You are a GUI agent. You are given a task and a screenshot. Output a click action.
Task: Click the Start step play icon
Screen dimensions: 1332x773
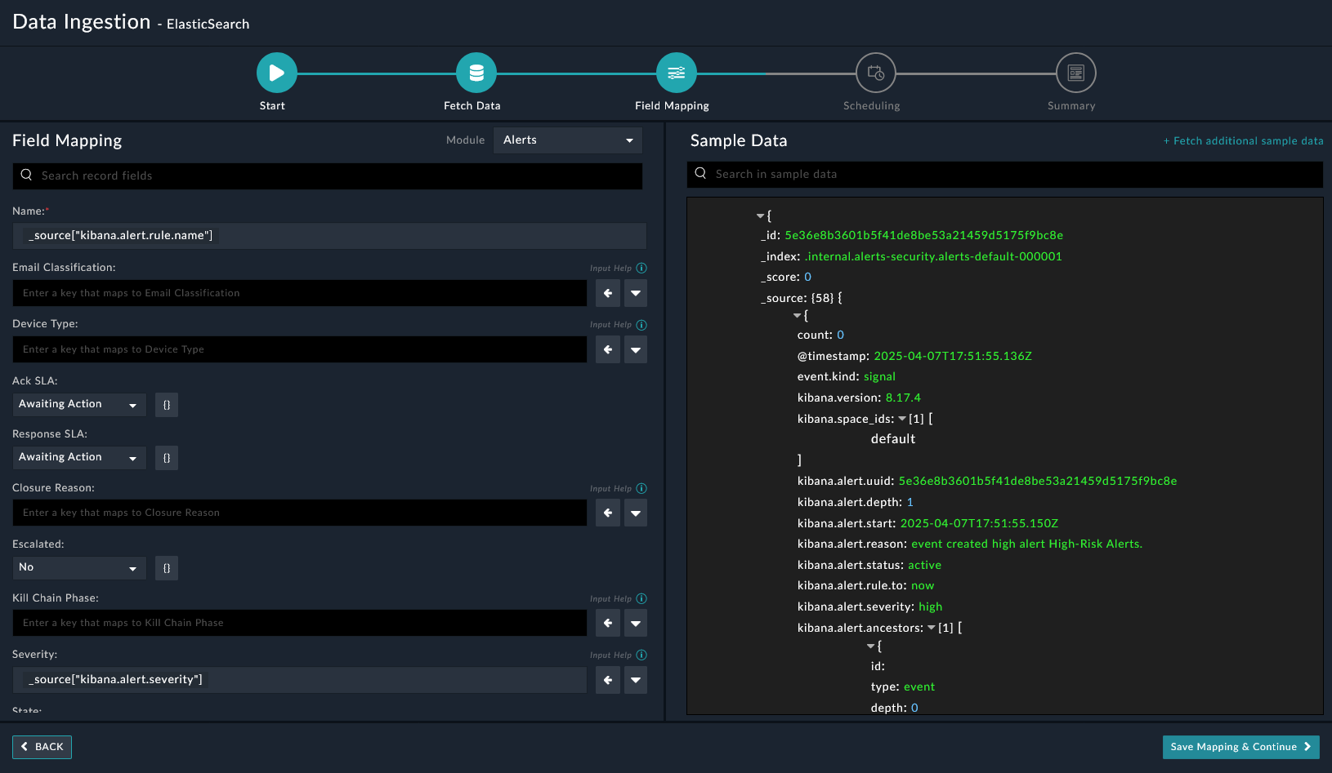click(276, 73)
